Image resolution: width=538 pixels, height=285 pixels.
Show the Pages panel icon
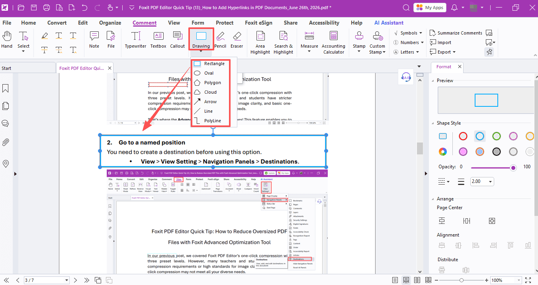point(6,106)
